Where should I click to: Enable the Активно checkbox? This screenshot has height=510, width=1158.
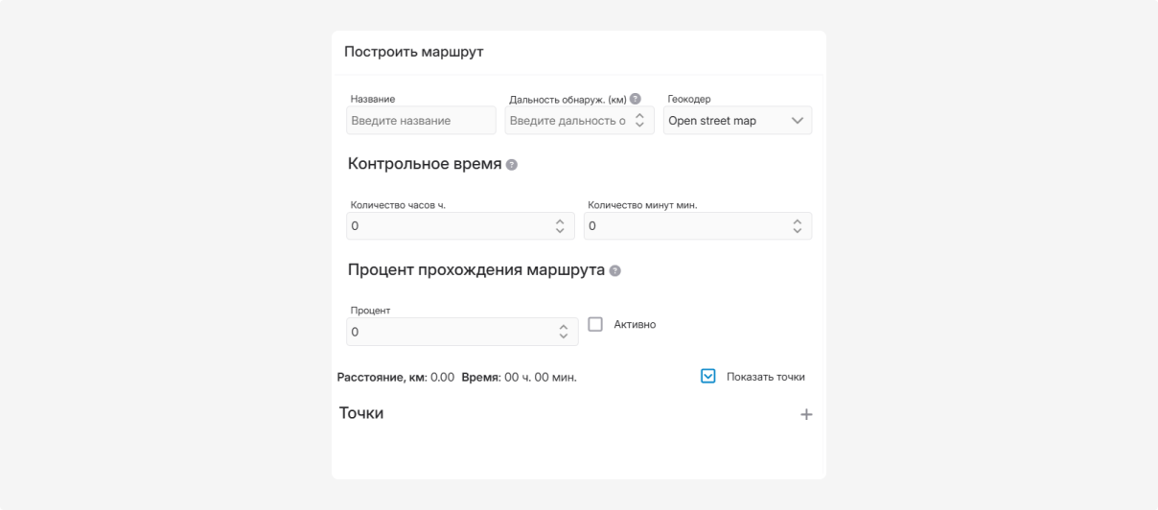point(595,325)
